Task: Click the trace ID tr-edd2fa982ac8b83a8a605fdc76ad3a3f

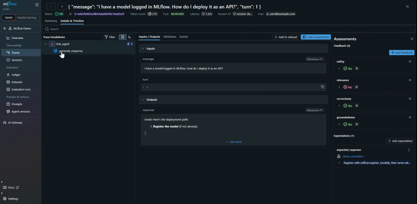Action: click(99, 14)
